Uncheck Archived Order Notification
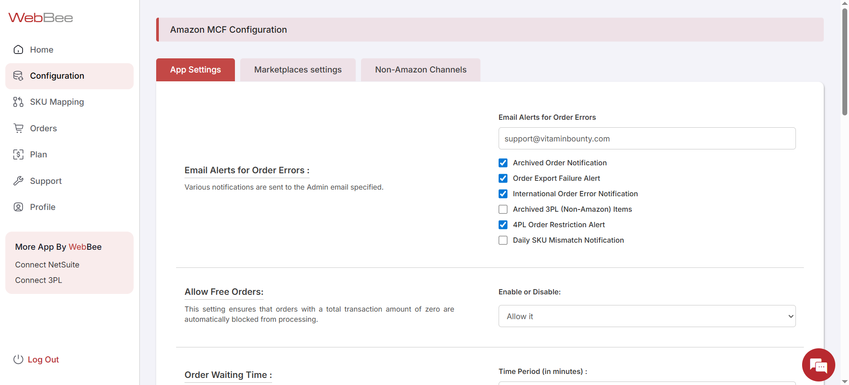 click(503, 163)
